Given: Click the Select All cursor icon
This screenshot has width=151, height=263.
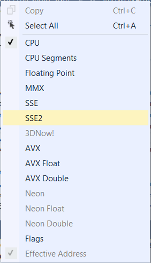Looking at the screenshot, I should click(11, 25).
